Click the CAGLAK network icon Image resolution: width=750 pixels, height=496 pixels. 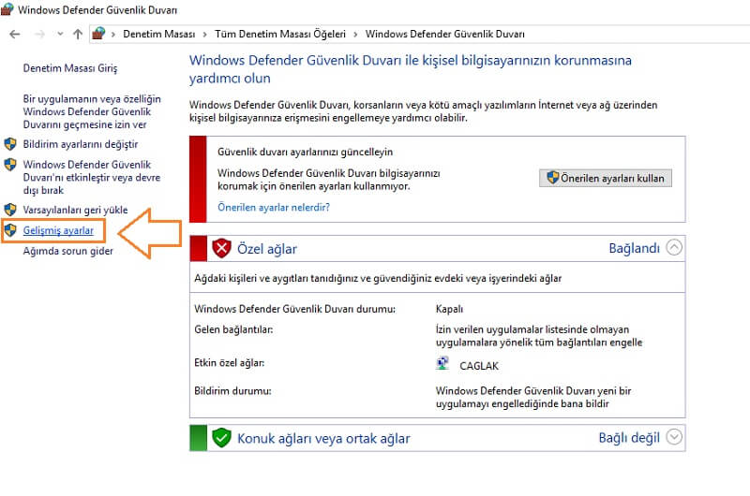point(443,363)
